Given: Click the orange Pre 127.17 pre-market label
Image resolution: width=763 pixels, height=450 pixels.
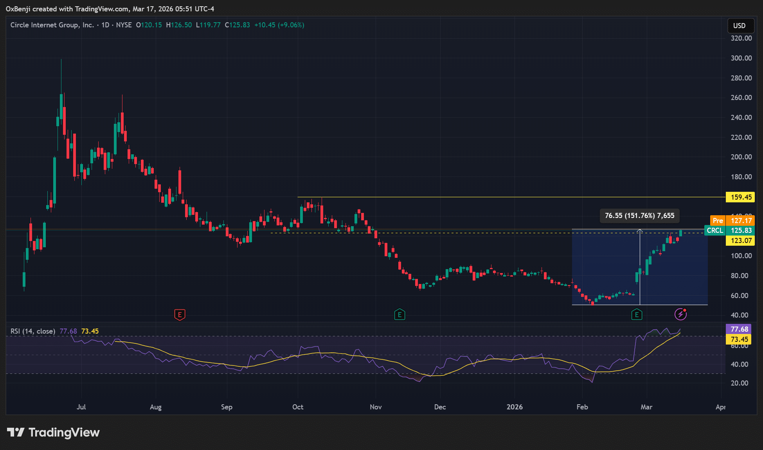Looking at the screenshot, I should coord(732,221).
